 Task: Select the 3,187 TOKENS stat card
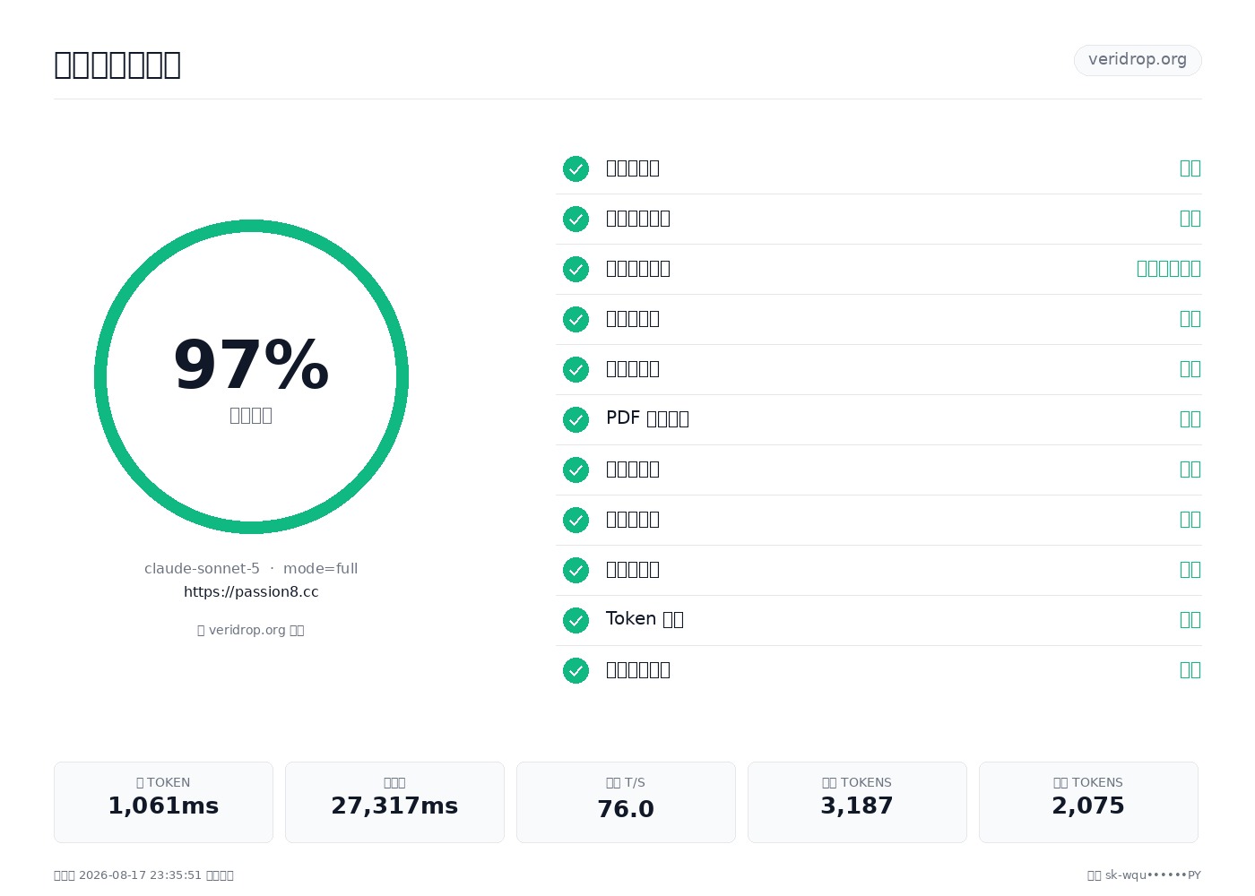(857, 802)
